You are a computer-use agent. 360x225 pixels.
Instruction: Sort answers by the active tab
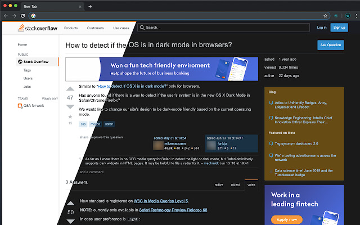[219, 184]
